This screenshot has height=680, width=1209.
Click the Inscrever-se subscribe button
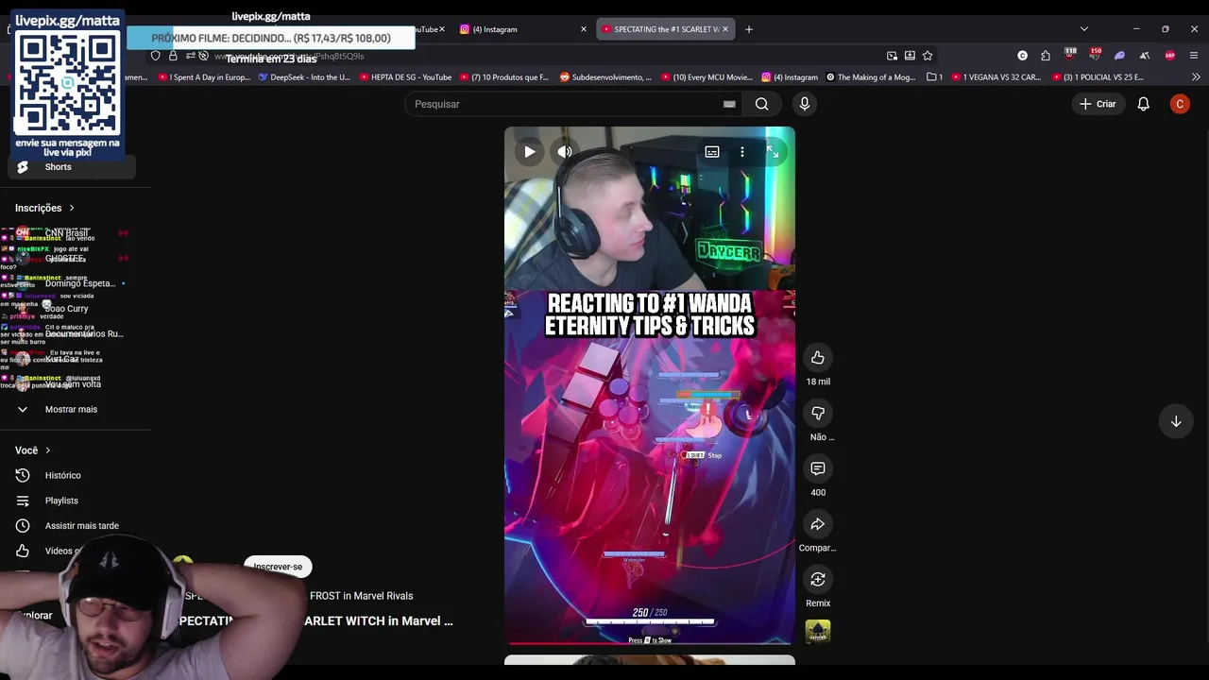[x=278, y=567]
